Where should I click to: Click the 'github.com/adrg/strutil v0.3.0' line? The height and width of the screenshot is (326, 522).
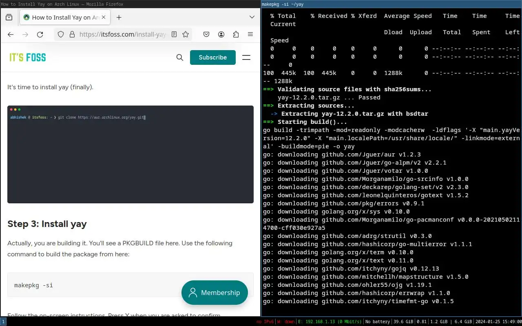(x=347, y=236)
